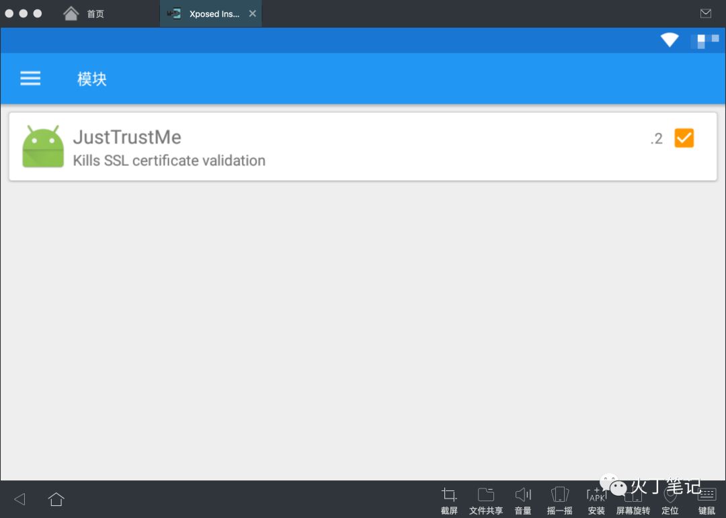
Task: Open the mail envelope icon
Action: click(x=706, y=13)
